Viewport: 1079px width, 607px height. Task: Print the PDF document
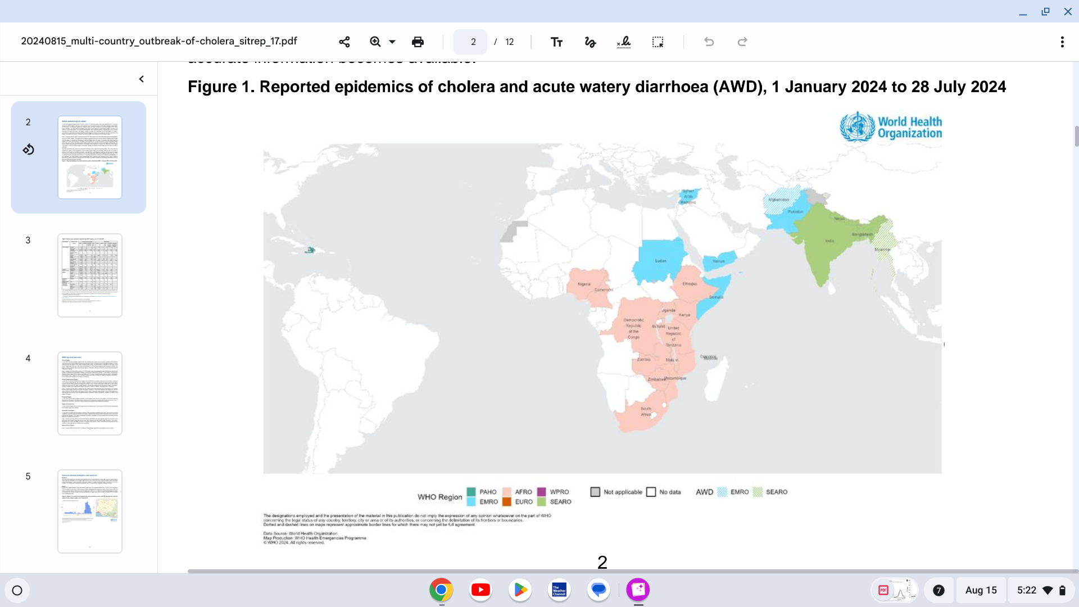tap(418, 42)
